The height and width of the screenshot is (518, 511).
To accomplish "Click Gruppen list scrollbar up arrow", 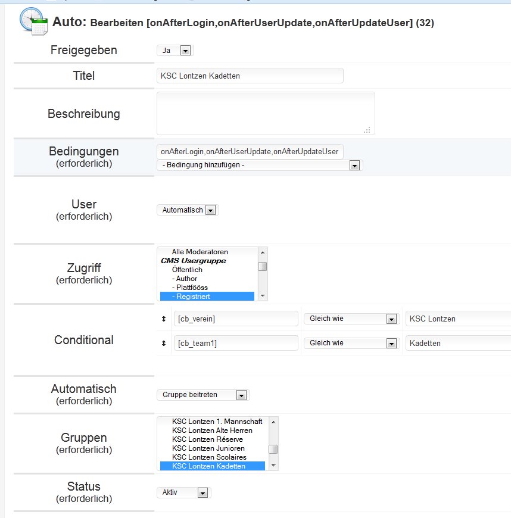I will pyautogui.click(x=273, y=422).
